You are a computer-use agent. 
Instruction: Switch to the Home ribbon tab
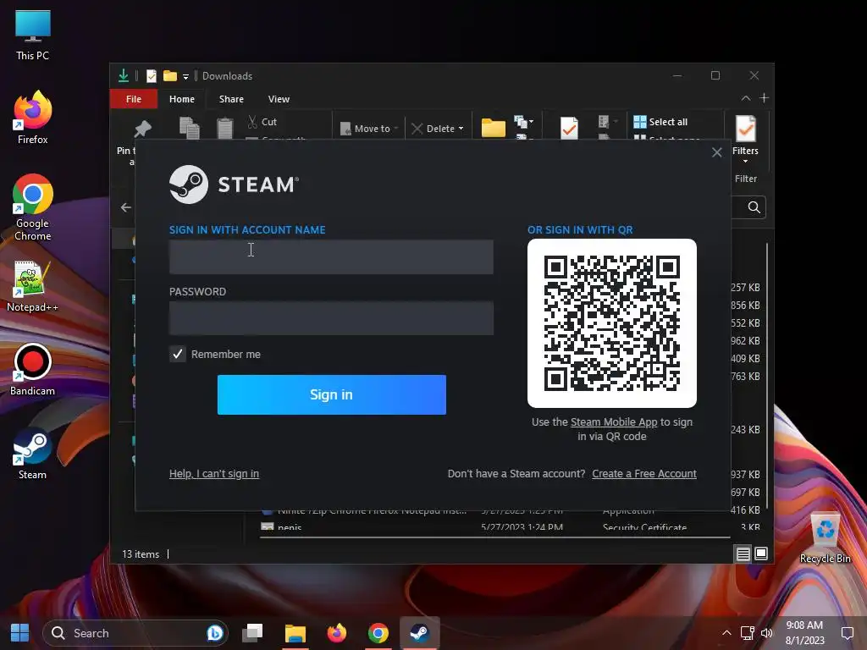click(x=182, y=99)
